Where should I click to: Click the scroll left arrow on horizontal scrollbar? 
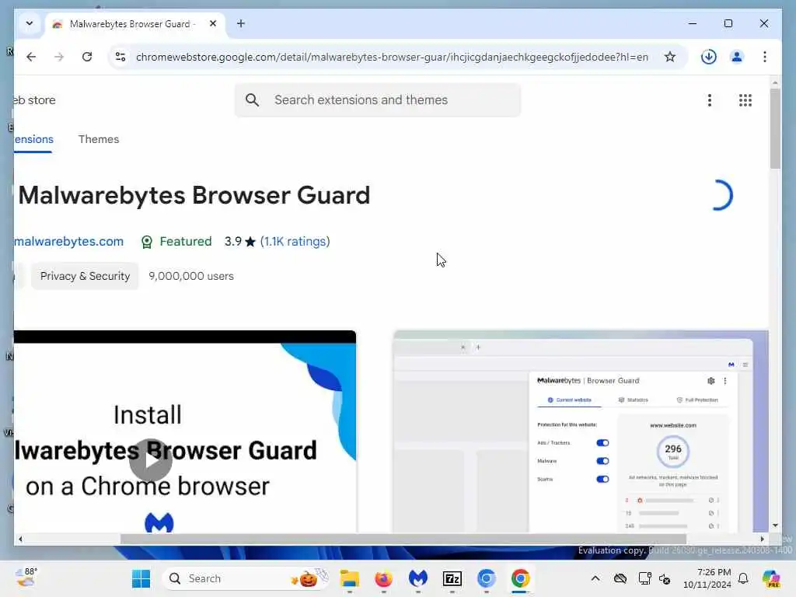[20, 539]
